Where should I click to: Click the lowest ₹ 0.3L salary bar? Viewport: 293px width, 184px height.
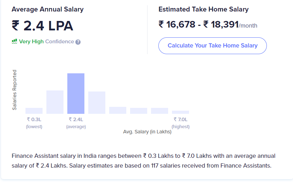click(x=34, y=111)
